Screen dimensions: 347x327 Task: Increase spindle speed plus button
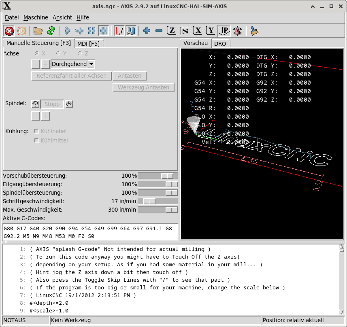coord(45,116)
